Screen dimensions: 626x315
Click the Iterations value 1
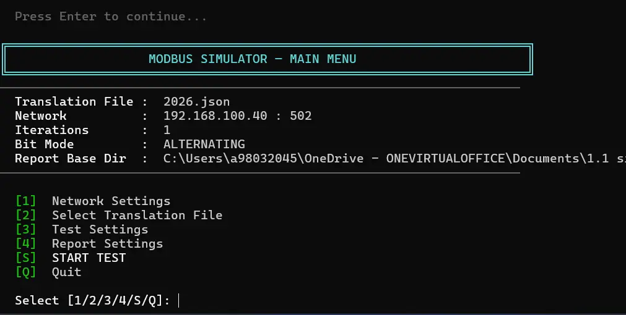(167, 130)
